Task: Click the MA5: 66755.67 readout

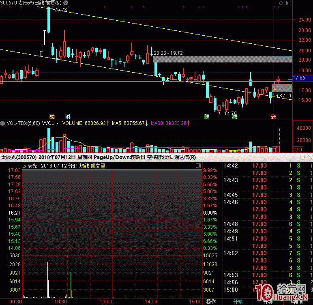Action: [128, 123]
